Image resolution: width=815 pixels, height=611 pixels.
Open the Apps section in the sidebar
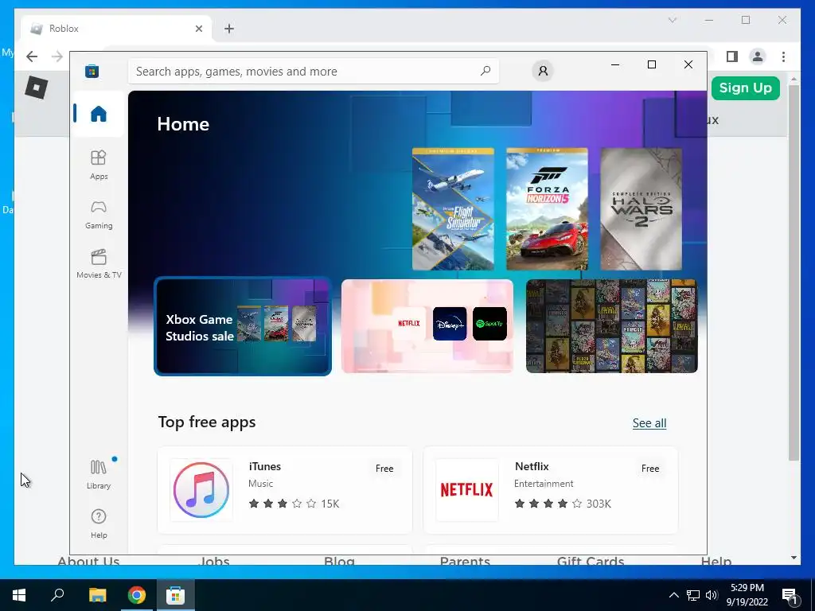(x=98, y=165)
